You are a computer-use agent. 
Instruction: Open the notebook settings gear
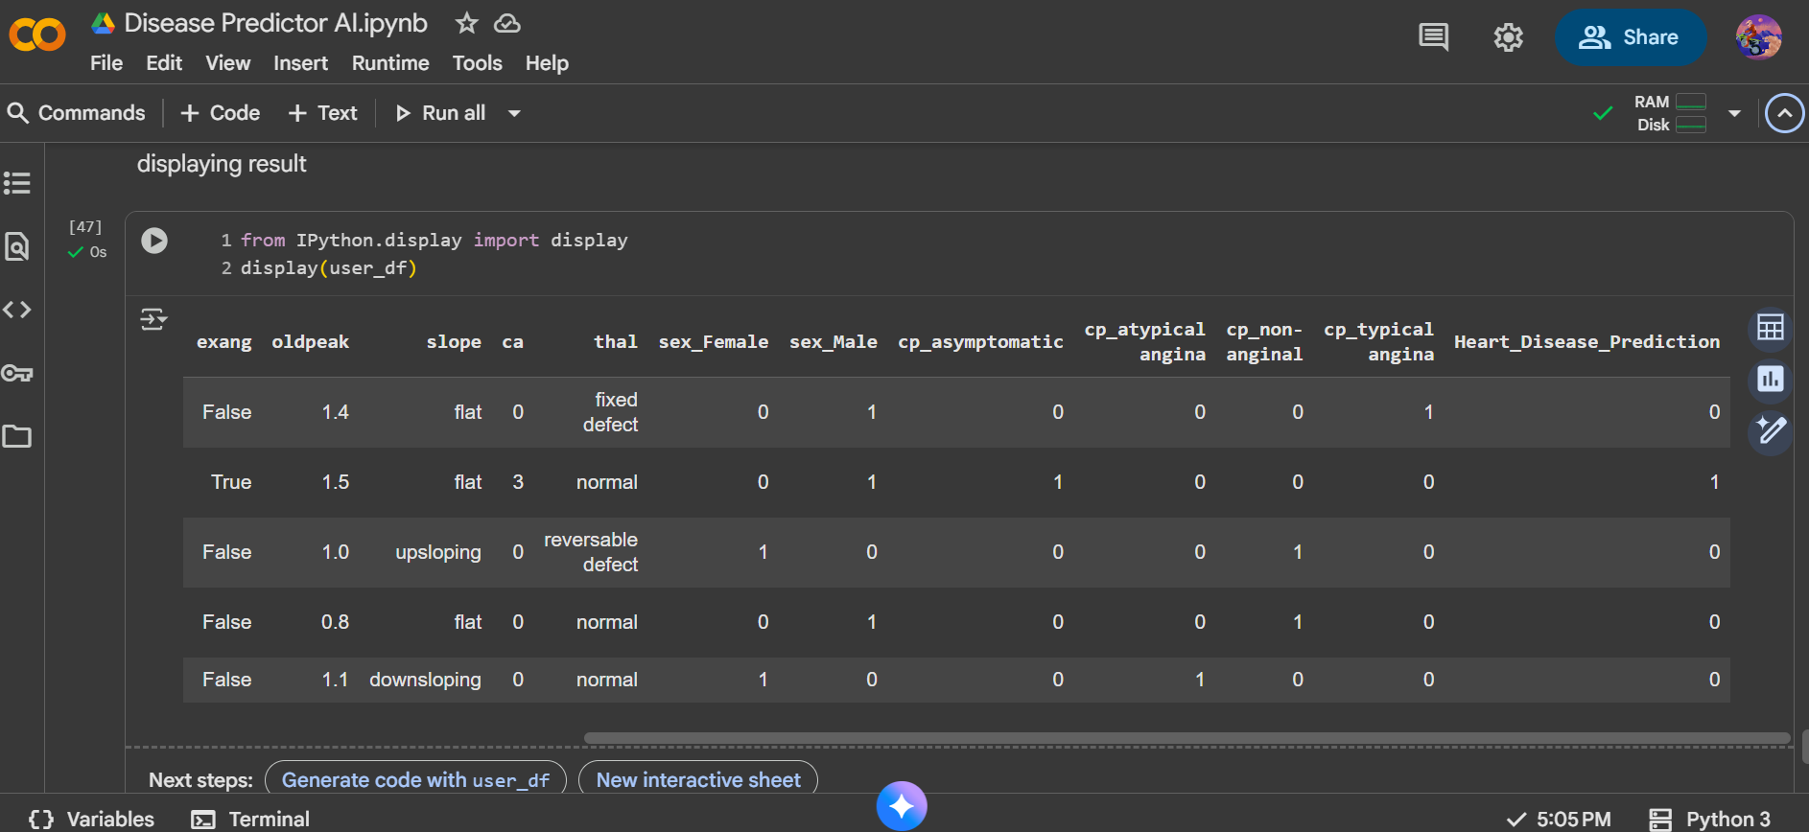1508,37
